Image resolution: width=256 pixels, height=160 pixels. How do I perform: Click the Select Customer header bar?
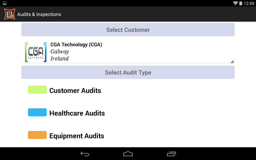(x=128, y=30)
